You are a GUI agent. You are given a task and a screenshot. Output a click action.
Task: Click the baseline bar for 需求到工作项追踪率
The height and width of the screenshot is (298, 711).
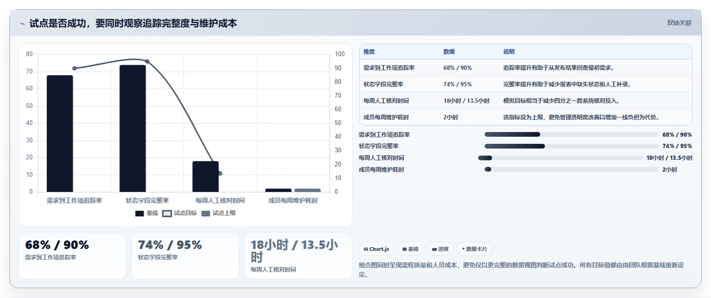point(60,133)
